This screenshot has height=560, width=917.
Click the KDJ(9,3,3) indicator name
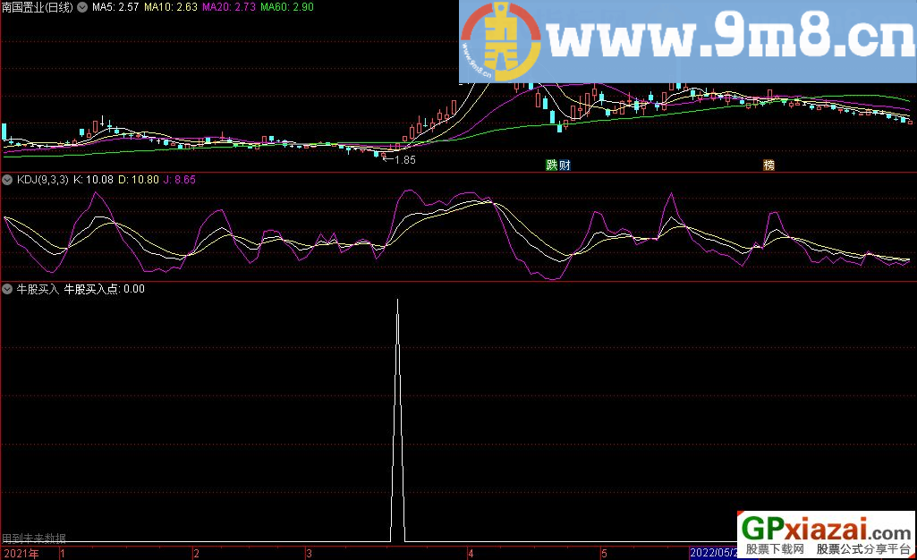(43, 180)
